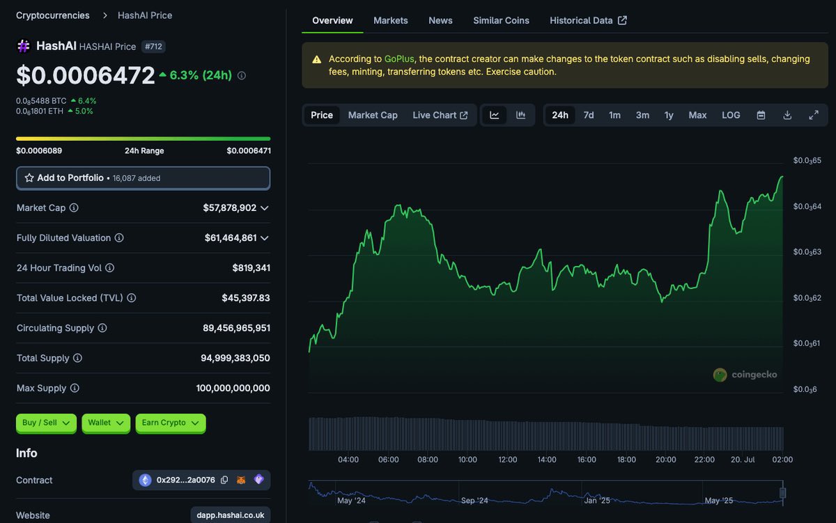Click the $61,464,861 fully diluted value

(231, 237)
